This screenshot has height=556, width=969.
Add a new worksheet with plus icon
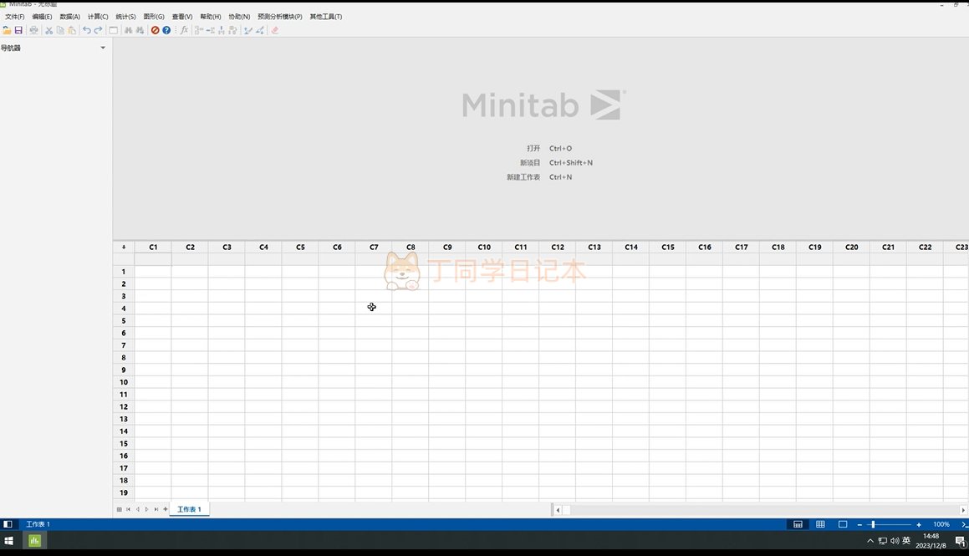(166, 509)
